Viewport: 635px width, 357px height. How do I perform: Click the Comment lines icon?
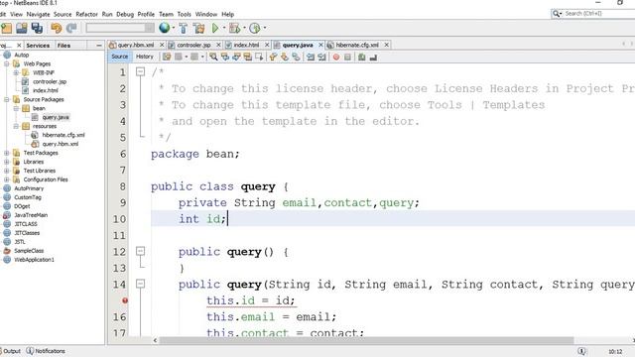point(361,58)
